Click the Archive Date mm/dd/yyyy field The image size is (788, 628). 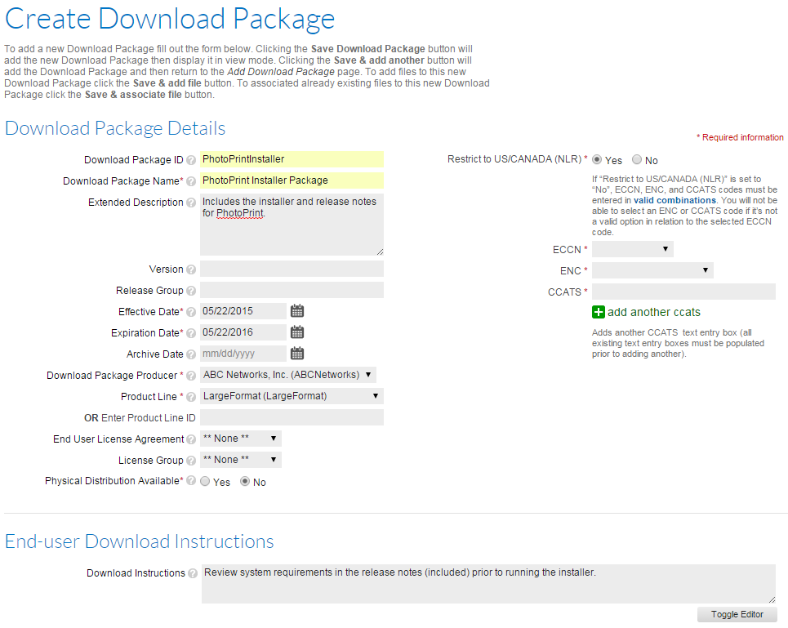(x=243, y=353)
